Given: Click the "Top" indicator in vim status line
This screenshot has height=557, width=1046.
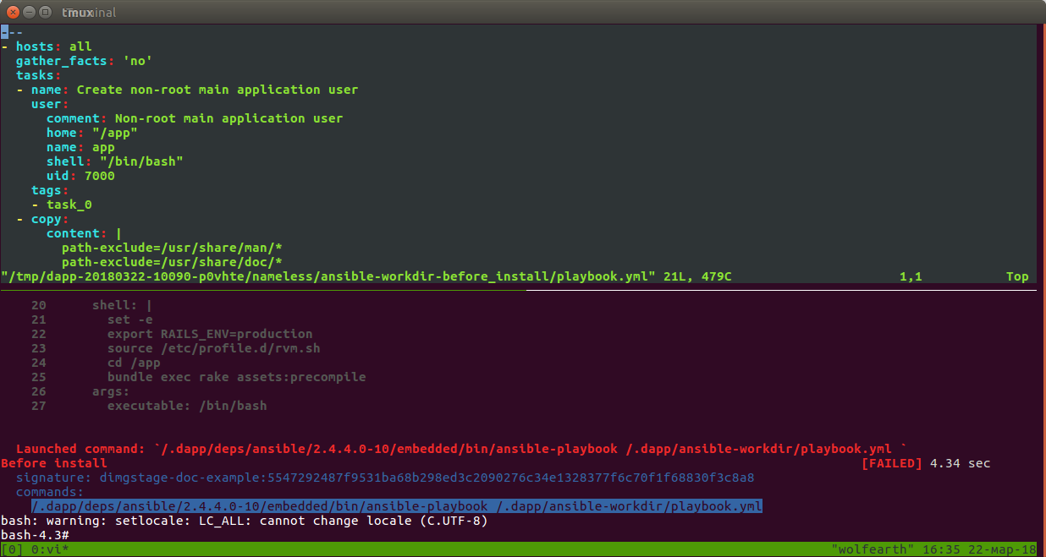Looking at the screenshot, I should [1016, 276].
